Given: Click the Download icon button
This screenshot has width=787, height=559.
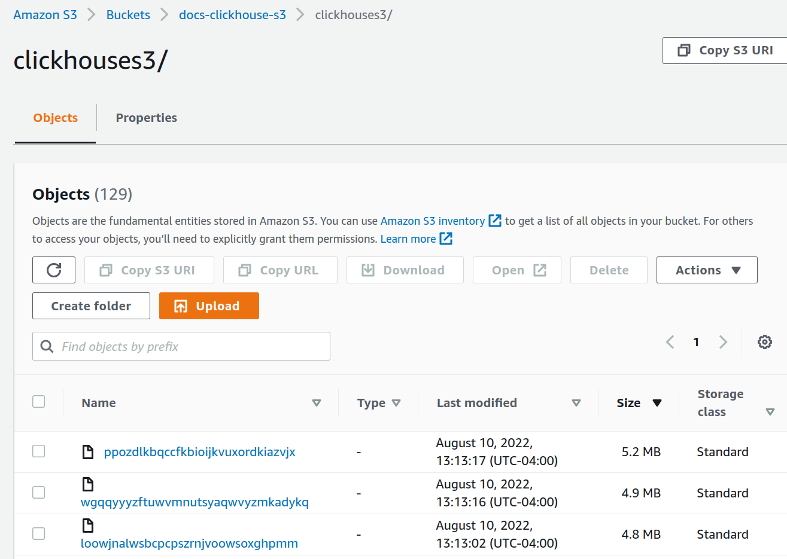Looking at the screenshot, I should pos(369,270).
